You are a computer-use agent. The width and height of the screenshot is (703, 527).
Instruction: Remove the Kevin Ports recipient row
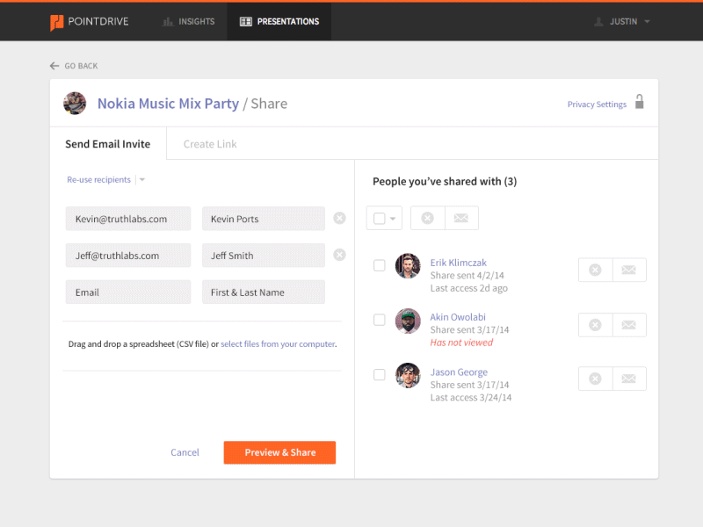[x=339, y=219]
